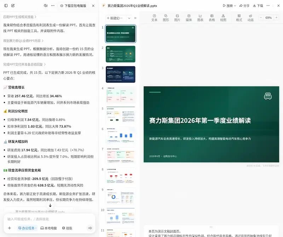Image resolution: width=283 pixels, height=237 pixels.
Task: Start a new chat with the compose icon
Action: point(13,6)
